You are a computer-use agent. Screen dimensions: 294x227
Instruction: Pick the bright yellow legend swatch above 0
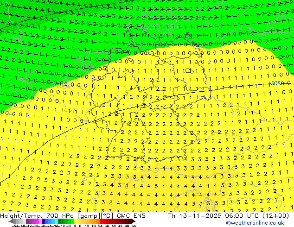tap(76, 221)
